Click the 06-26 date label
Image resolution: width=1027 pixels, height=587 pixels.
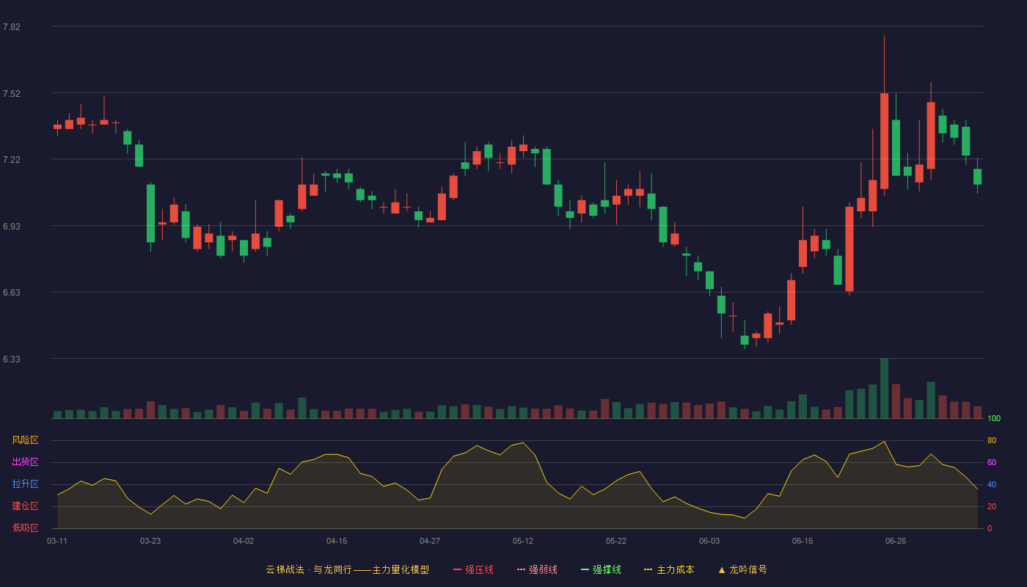coord(896,541)
